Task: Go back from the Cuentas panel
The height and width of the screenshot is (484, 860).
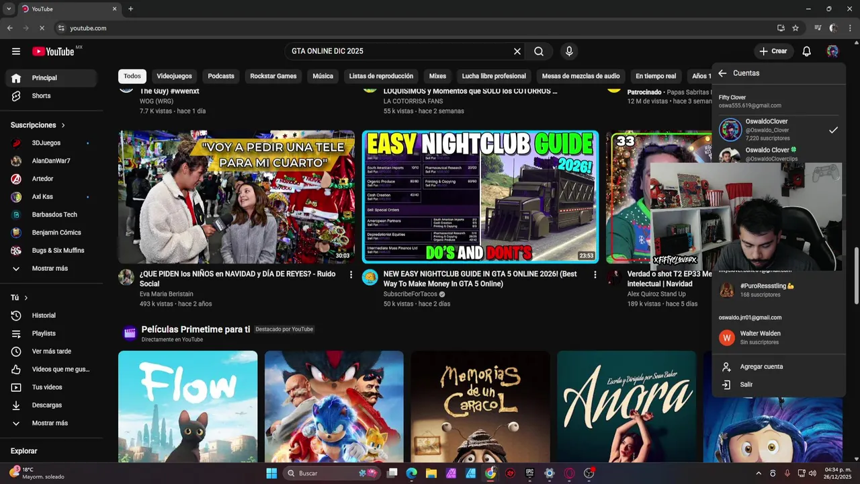Action: pyautogui.click(x=722, y=73)
